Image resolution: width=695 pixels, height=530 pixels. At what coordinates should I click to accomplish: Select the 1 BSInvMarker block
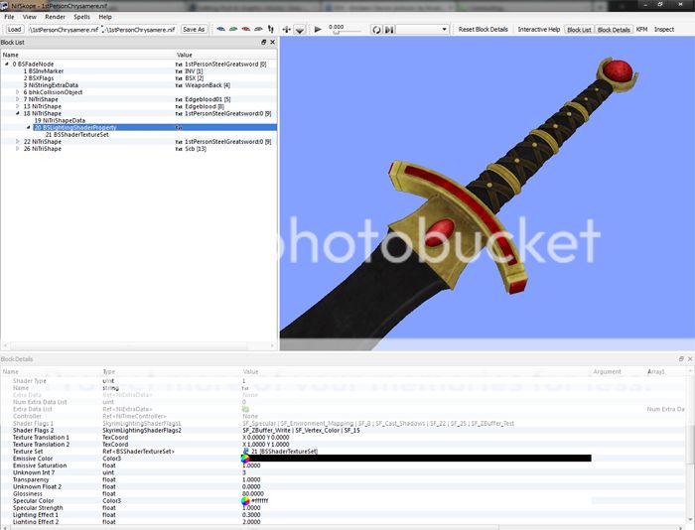click(44, 70)
